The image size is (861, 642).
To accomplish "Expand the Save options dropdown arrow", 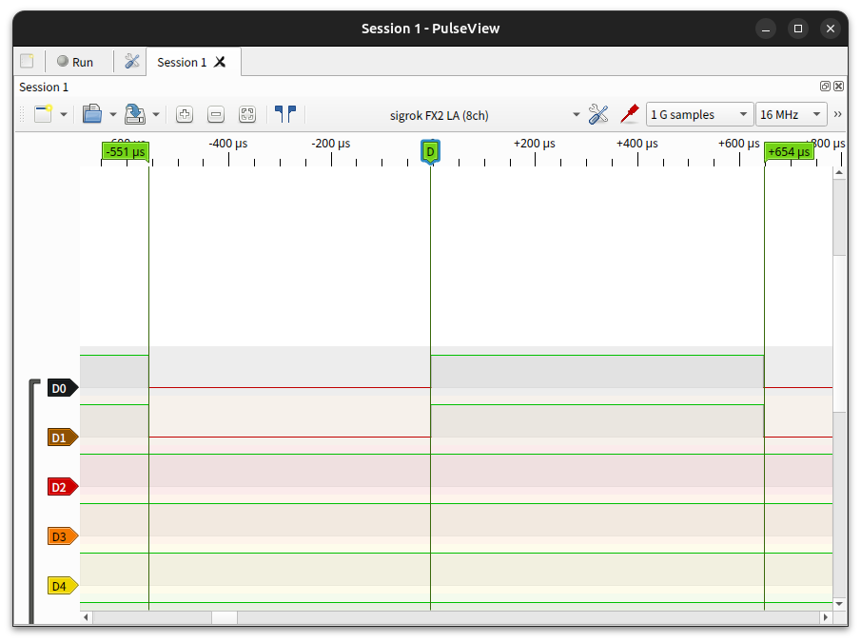I will 156,114.
